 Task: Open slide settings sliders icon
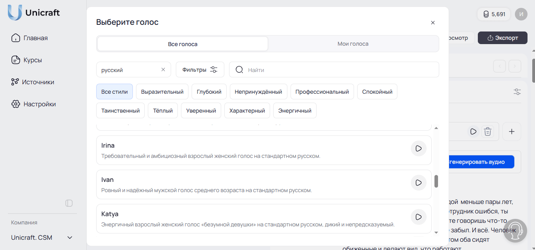coord(517,92)
